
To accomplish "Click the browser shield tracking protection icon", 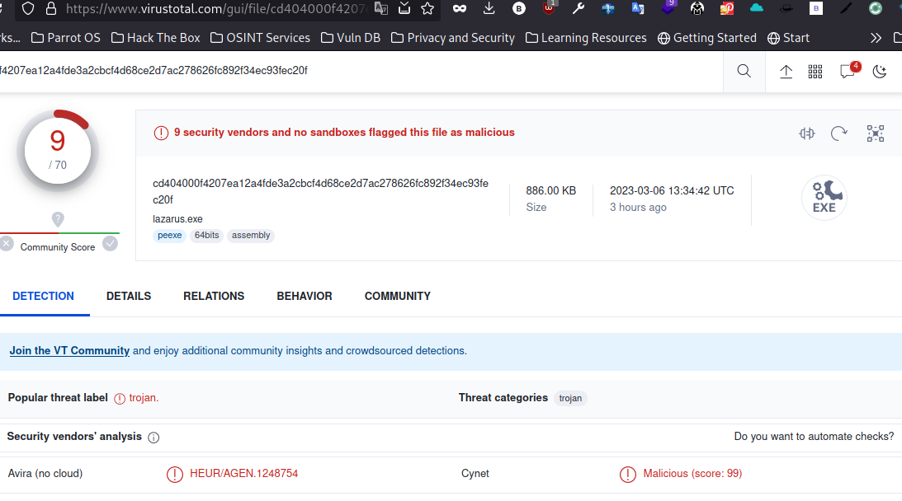I will click(27, 8).
